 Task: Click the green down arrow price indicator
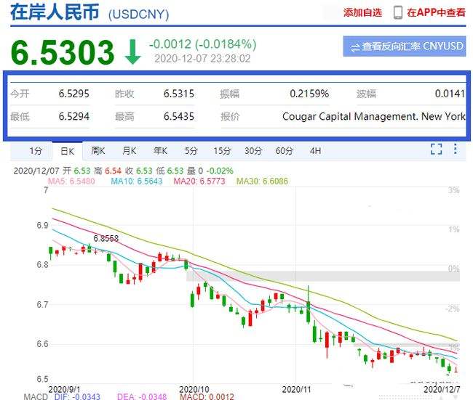click(x=132, y=52)
